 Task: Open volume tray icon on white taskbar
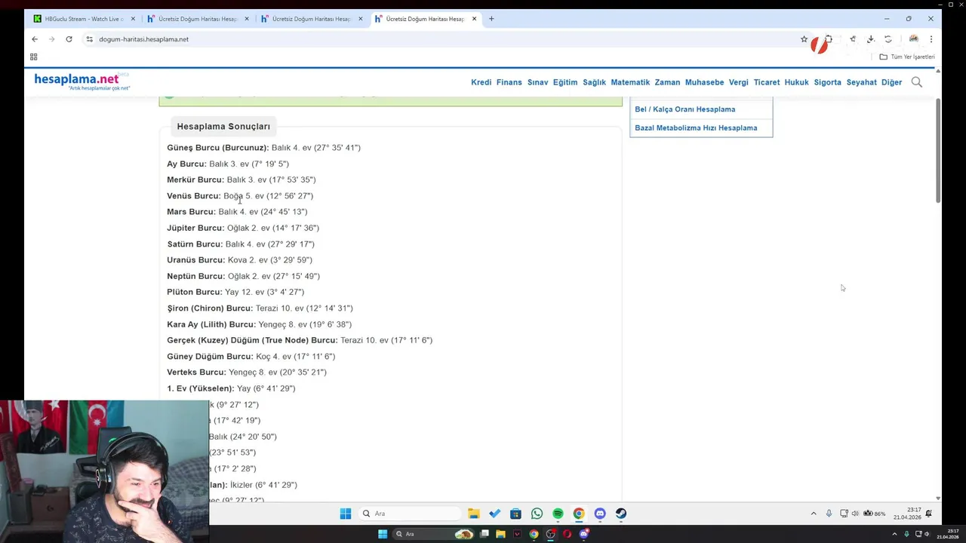855,514
